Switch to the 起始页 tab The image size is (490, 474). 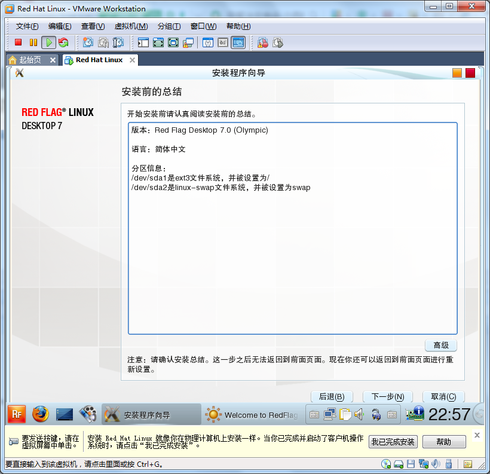pos(30,60)
